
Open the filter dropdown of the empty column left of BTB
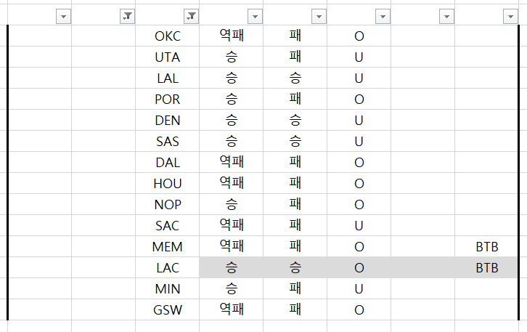(x=446, y=17)
